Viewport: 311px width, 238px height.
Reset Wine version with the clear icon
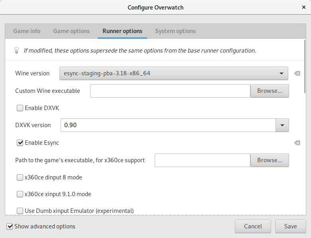click(297, 73)
